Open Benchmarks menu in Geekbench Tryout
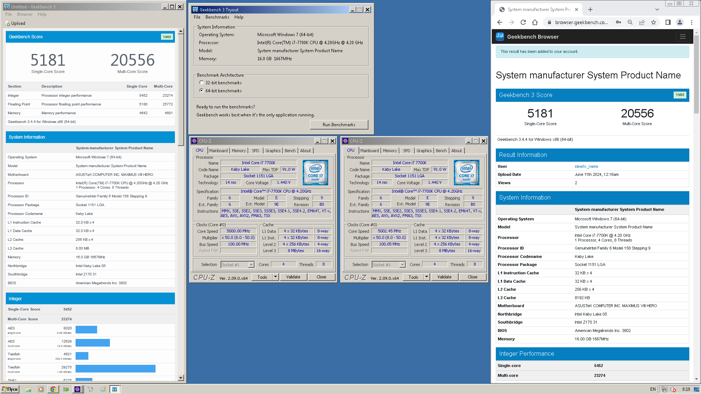Image resolution: width=701 pixels, height=394 pixels. click(217, 17)
